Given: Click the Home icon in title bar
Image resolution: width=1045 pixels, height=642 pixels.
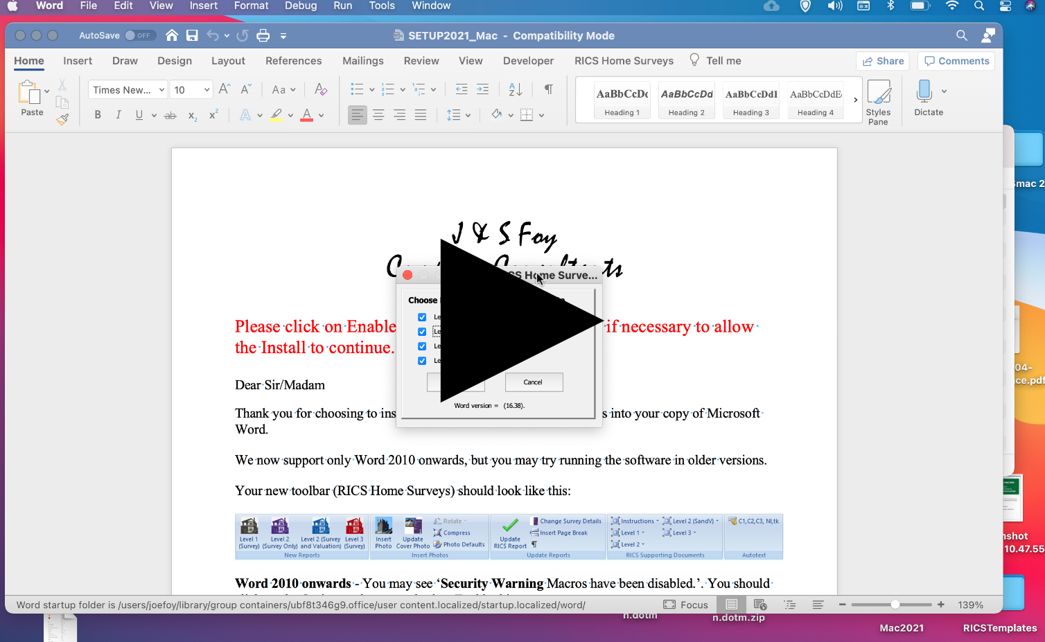Looking at the screenshot, I should click(x=172, y=35).
